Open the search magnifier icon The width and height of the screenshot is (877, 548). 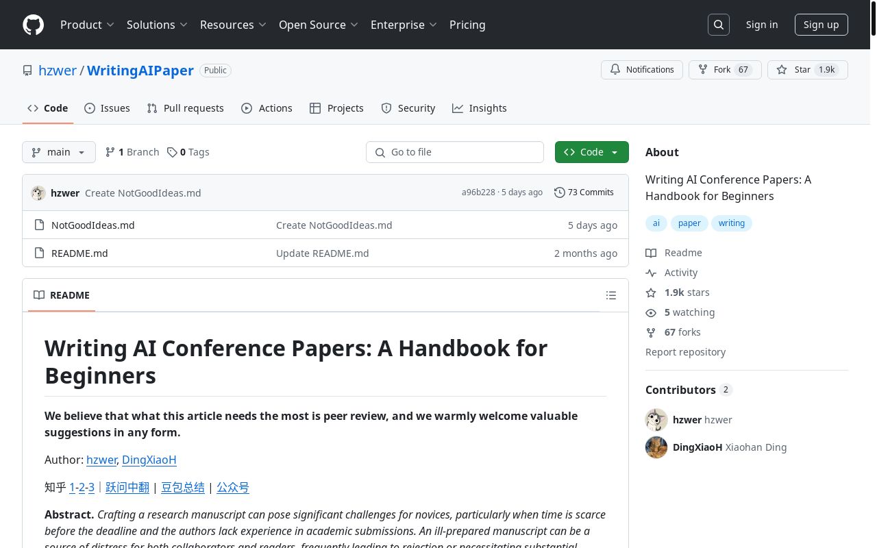coord(719,25)
